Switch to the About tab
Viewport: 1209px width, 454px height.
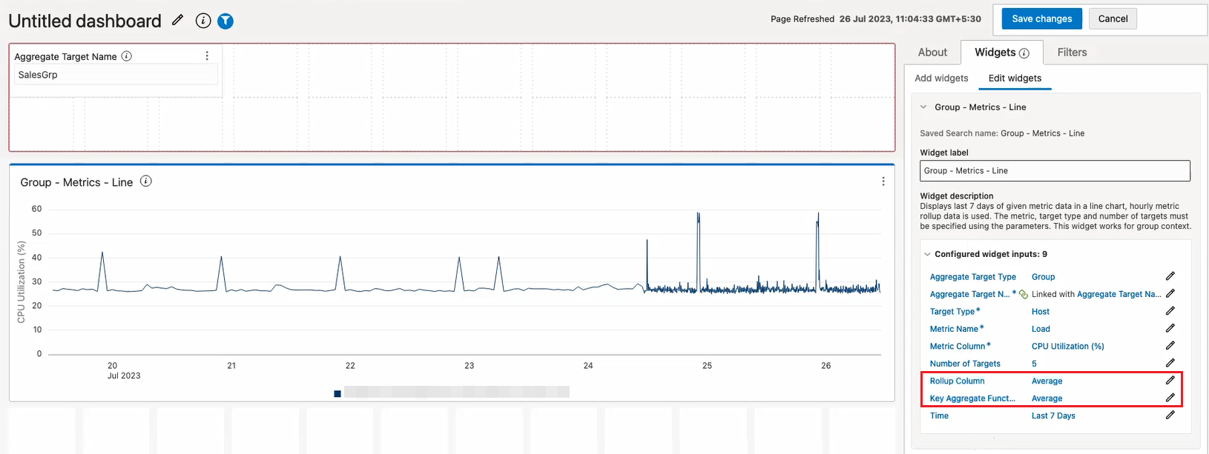pyautogui.click(x=932, y=53)
